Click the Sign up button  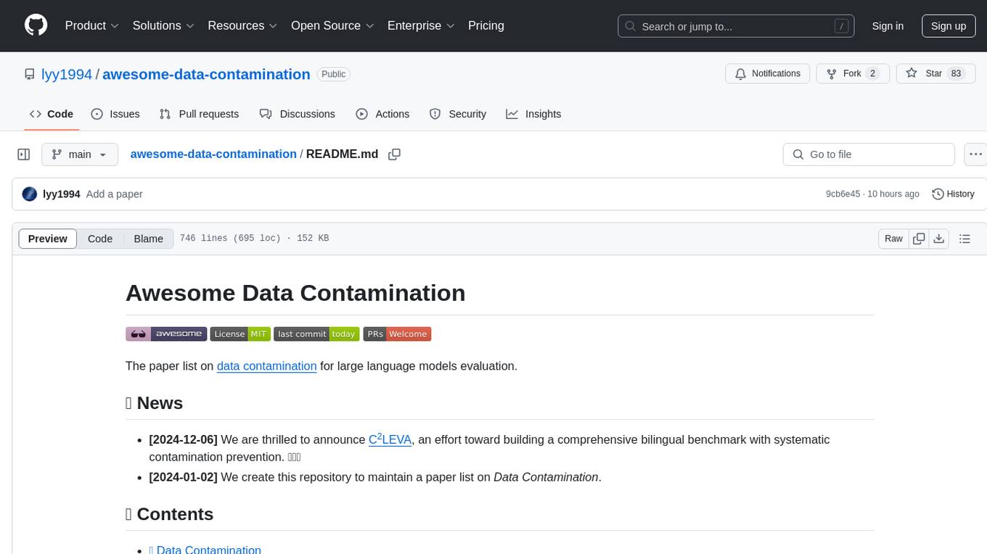(949, 26)
